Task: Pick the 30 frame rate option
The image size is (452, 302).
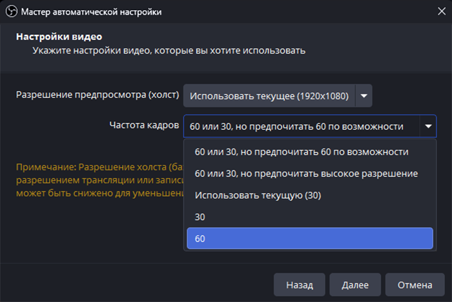Action: pos(200,217)
